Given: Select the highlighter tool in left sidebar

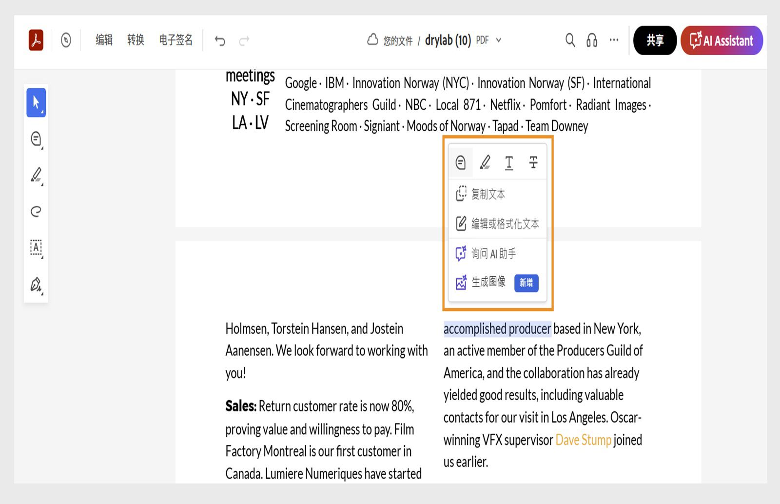Looking at the screenshot, I should pyautogui.click(x=36, y=175).
